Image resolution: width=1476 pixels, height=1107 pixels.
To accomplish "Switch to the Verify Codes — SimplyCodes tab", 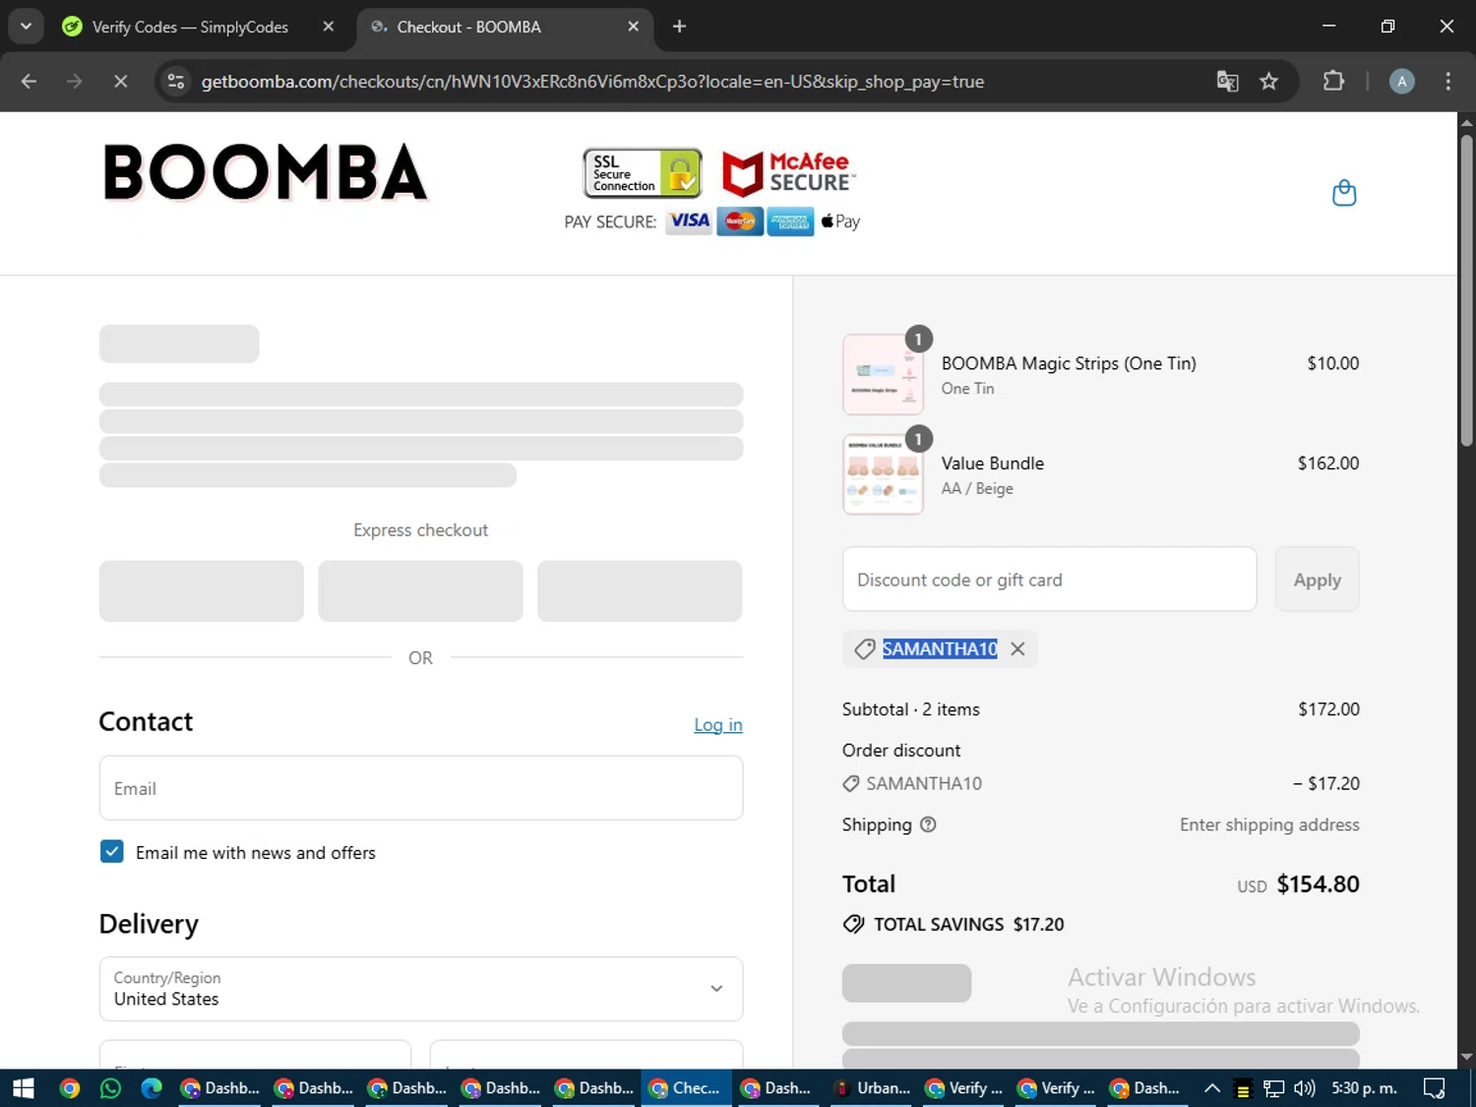I will (x=192, y=27).
